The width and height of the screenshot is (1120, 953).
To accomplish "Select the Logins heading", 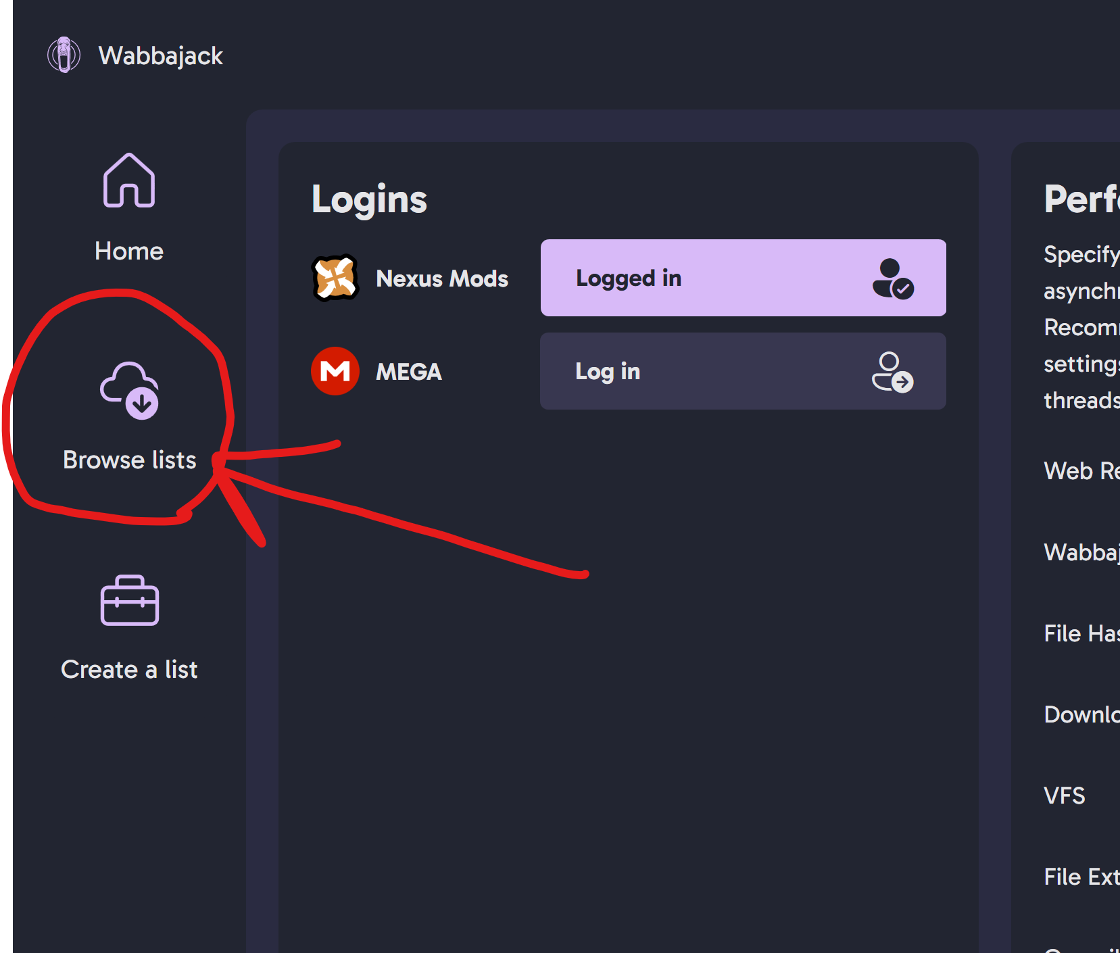I will click(370, 200).
